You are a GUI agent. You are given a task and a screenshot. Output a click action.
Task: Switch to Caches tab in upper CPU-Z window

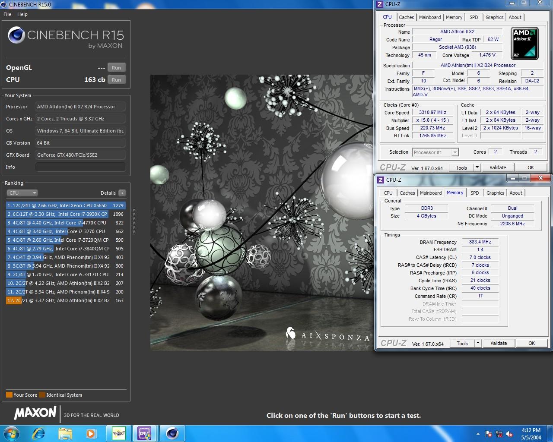click(x=406, y=17)
